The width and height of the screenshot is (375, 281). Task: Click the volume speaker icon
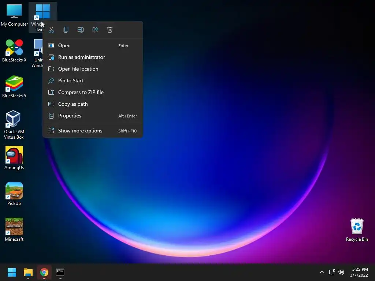341,272
